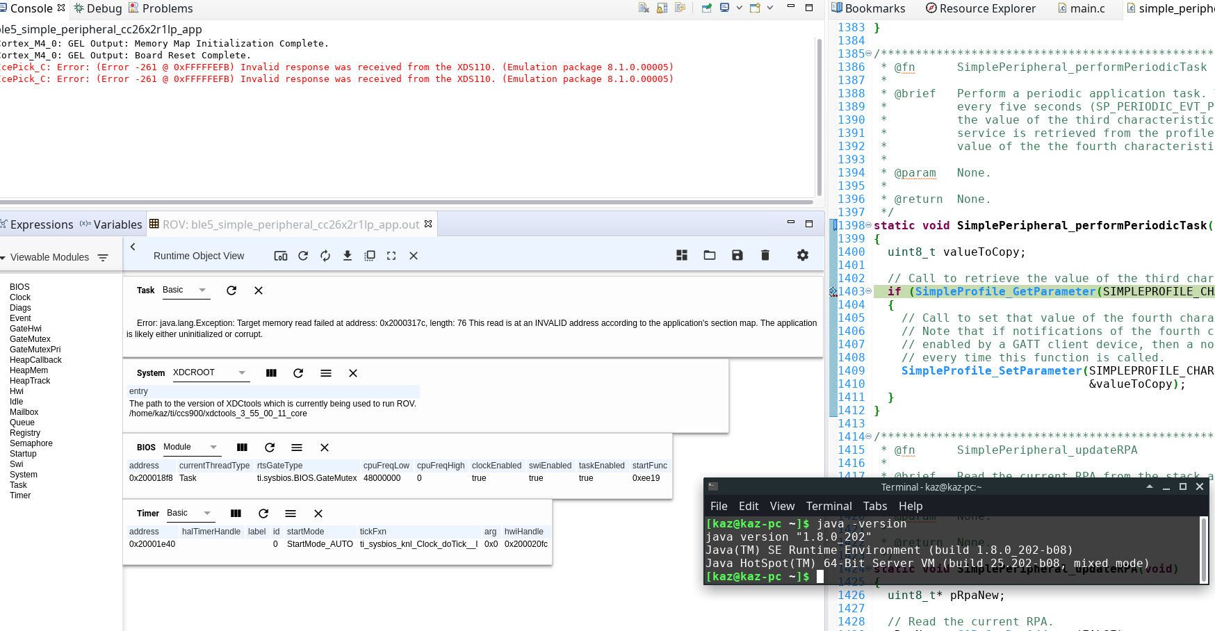Pin the console view
This screenshot has width=1215, height=631.
(x=707, y=8)
